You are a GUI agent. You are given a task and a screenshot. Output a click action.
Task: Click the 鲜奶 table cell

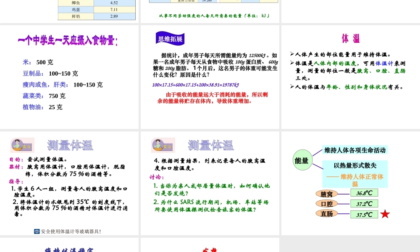click(x=76, y=16)
